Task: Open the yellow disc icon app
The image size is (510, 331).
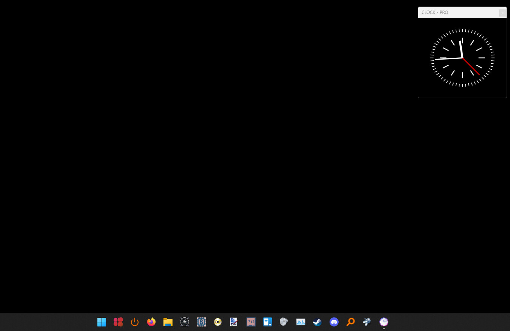Action: (x=218, y=322)
